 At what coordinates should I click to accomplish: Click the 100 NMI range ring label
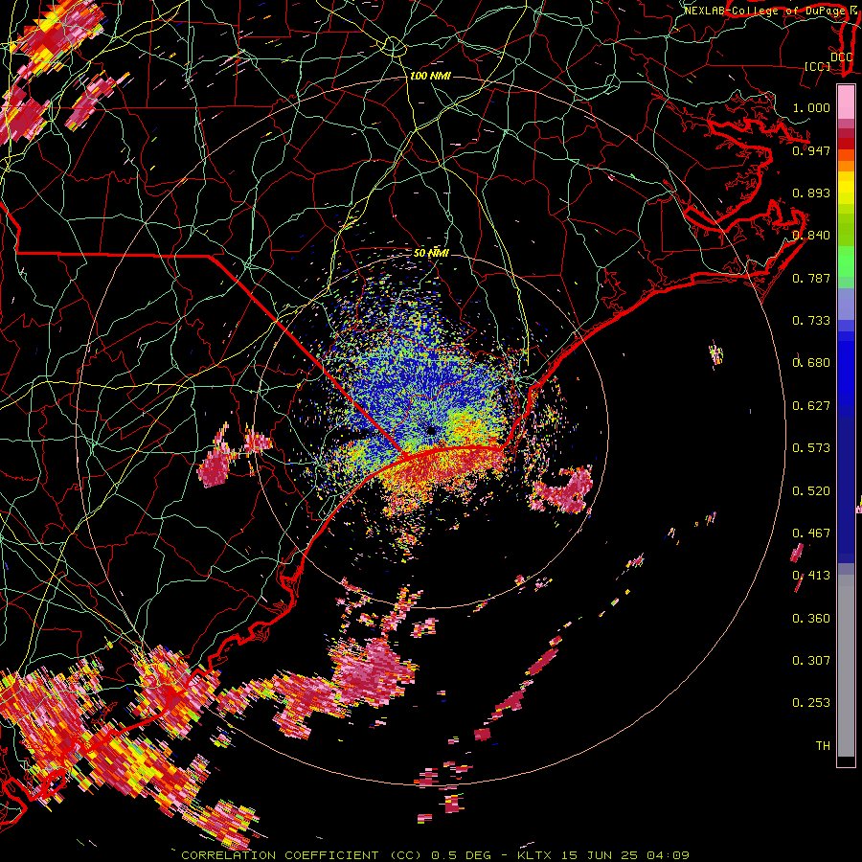tap(430, 76)
